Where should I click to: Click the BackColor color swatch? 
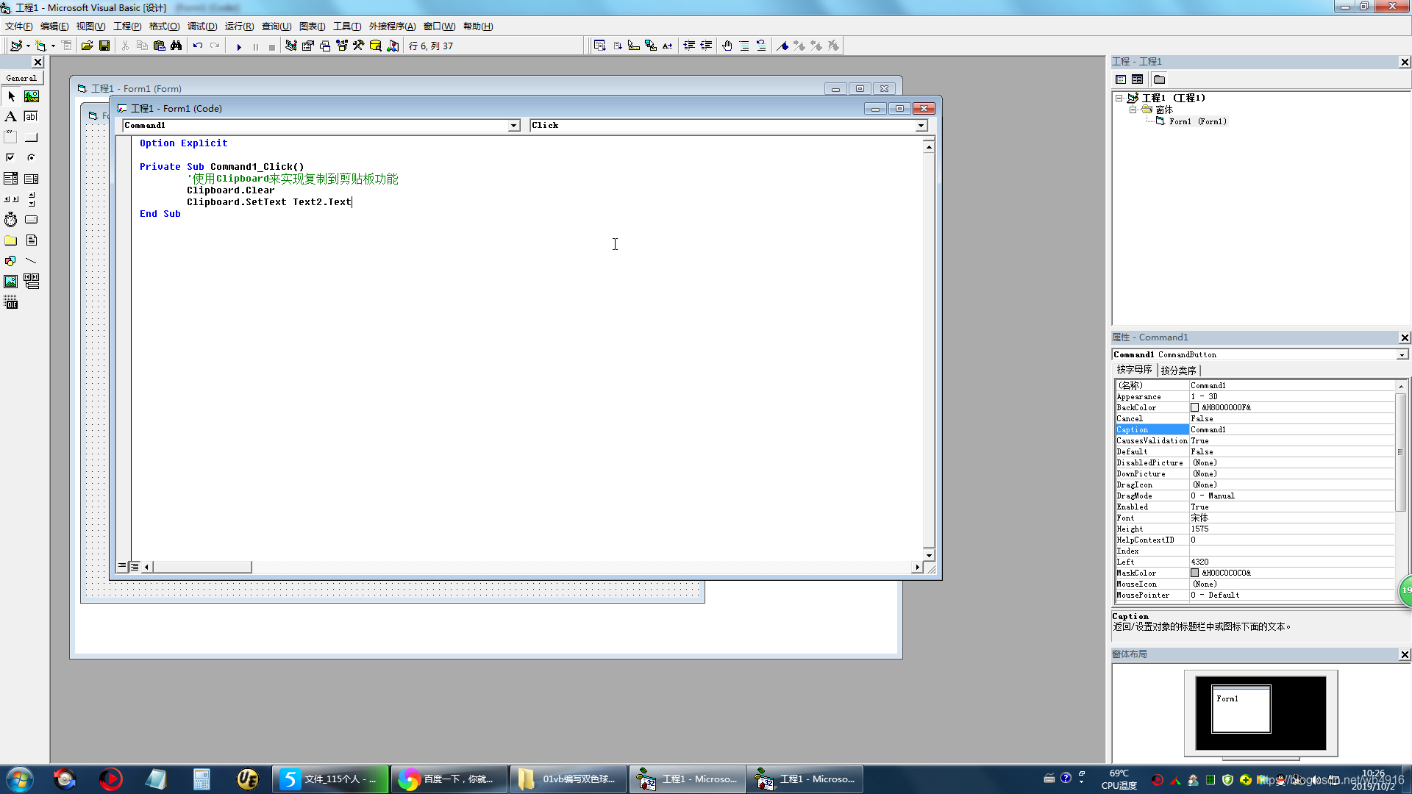[1195, 407]
